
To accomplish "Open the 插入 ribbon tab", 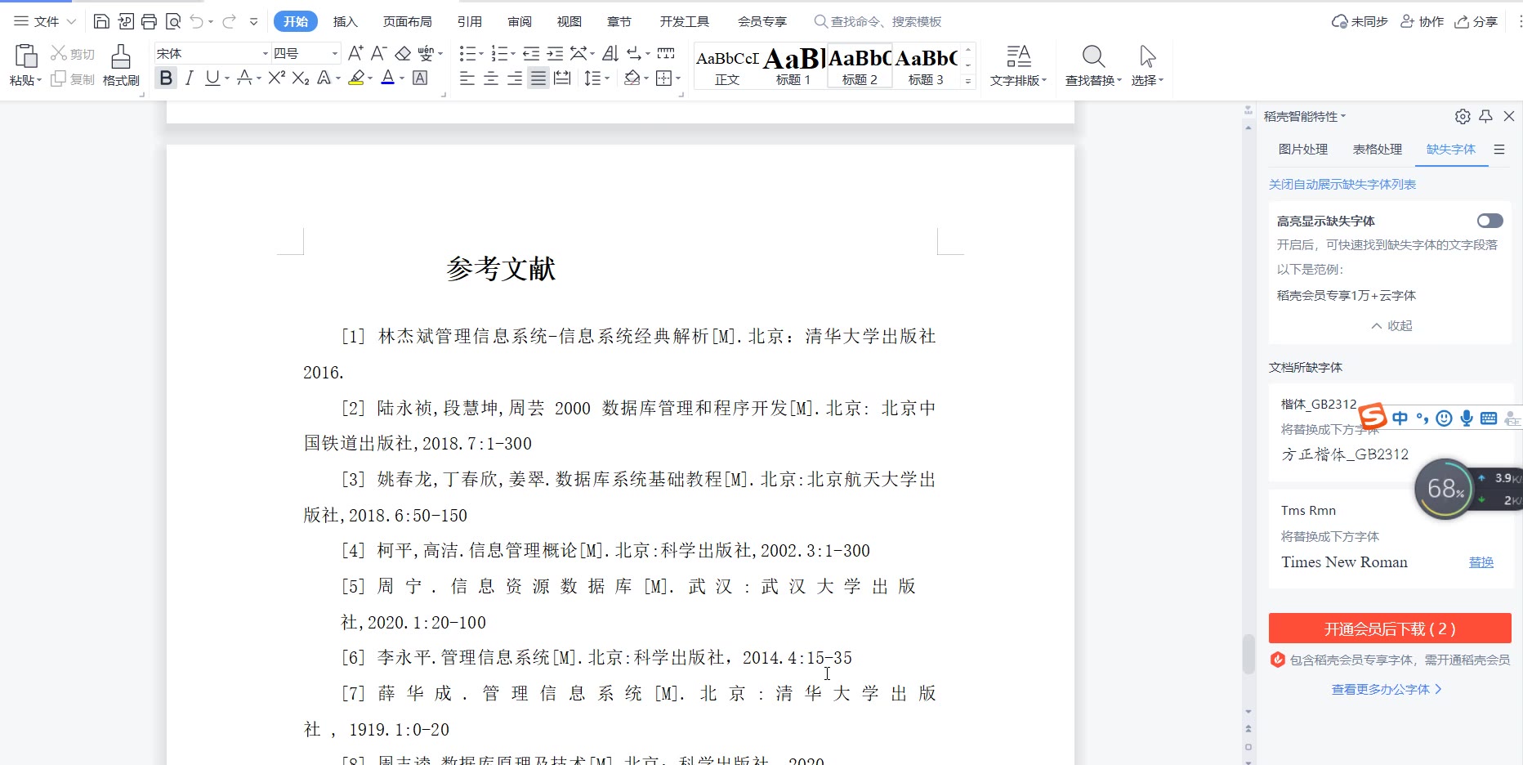I will (346, 22).
